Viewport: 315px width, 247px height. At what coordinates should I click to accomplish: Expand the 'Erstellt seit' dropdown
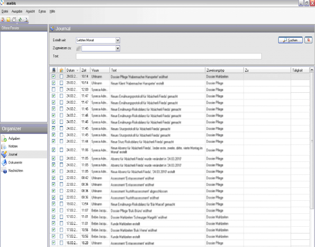click(x=118, y=40)
